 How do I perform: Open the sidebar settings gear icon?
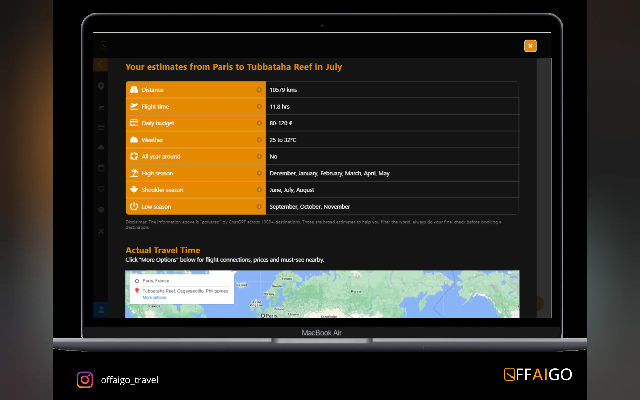[x=101, y=210]
